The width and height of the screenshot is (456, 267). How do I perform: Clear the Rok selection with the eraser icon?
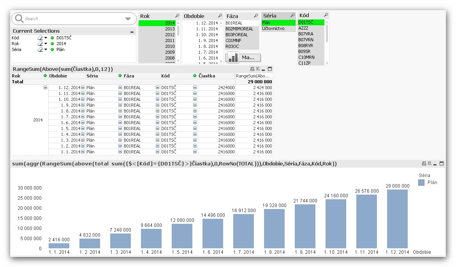[x=40, y=44]
